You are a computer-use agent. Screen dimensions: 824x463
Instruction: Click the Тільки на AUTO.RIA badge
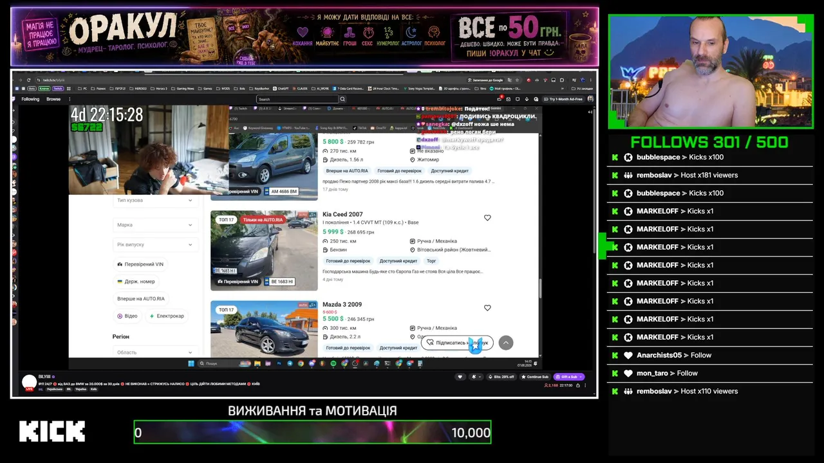coord(262,220)
